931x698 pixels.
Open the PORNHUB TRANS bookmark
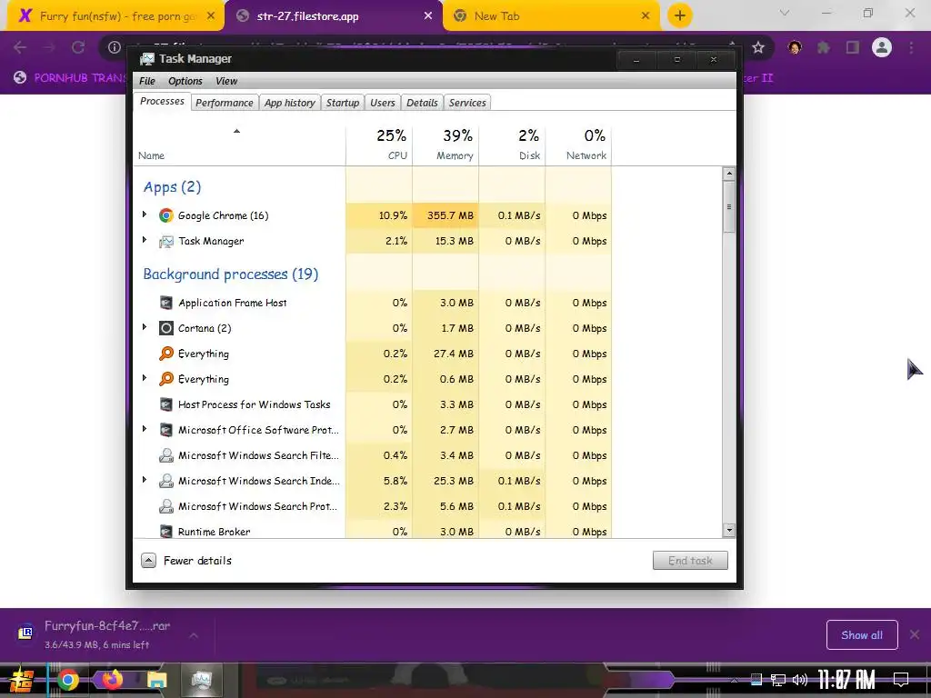tap(71, 78)
